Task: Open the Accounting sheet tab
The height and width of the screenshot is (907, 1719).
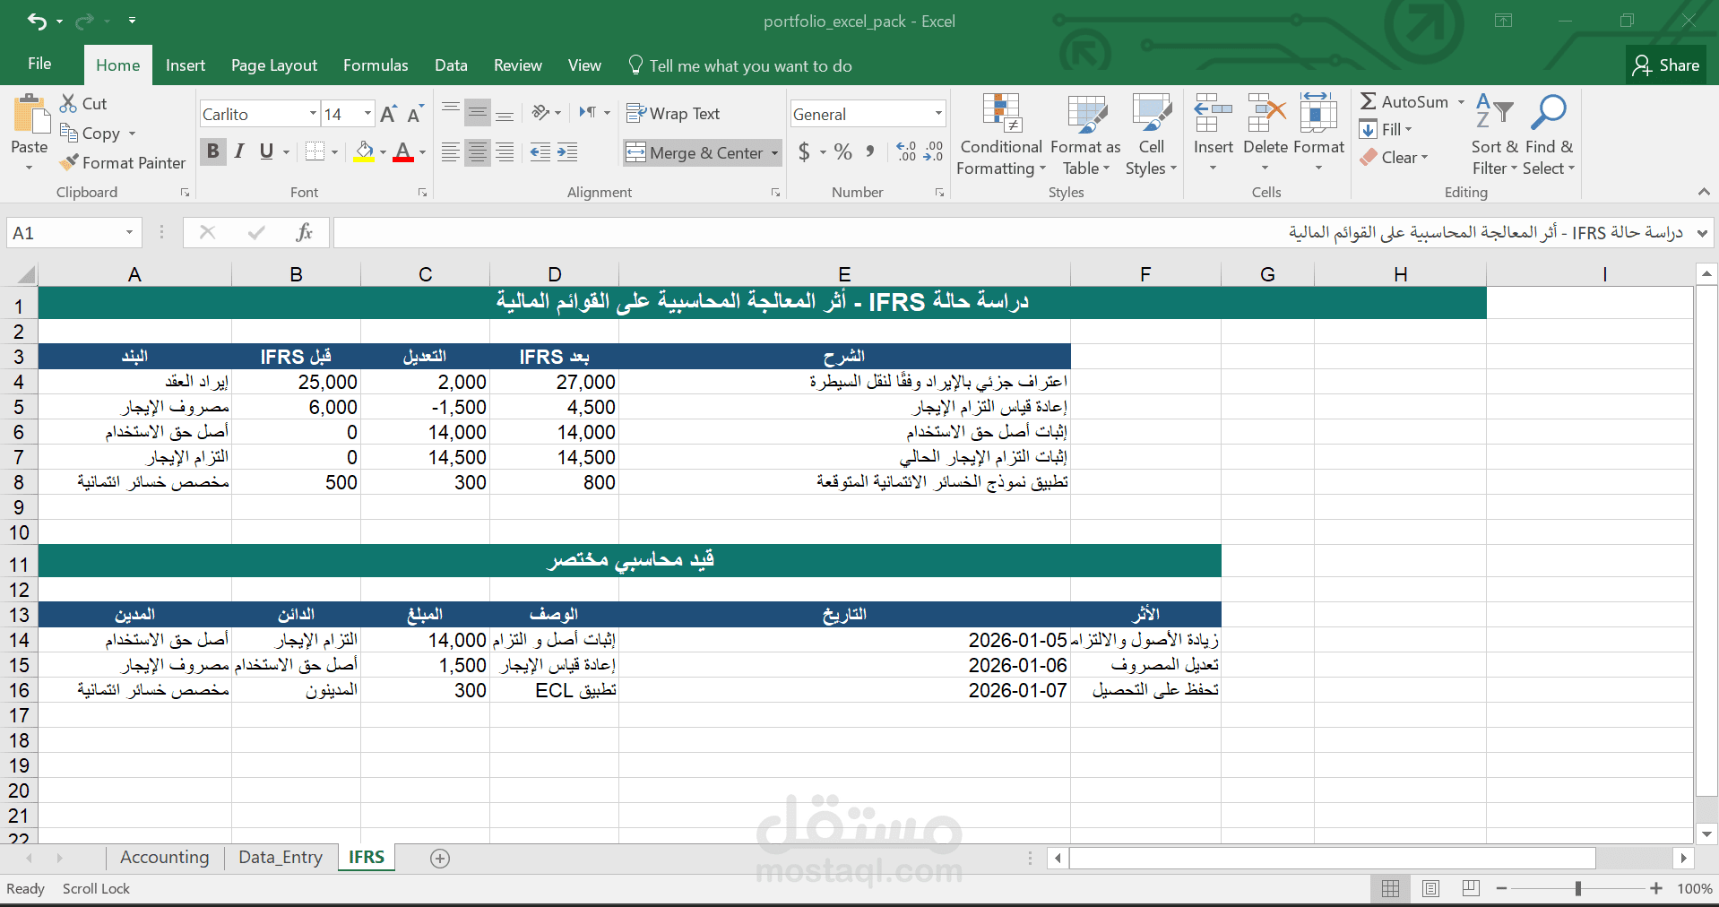Action: coord(165,858)
